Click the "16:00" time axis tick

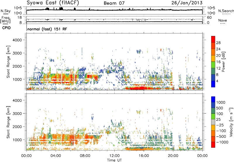pos(144,156)
